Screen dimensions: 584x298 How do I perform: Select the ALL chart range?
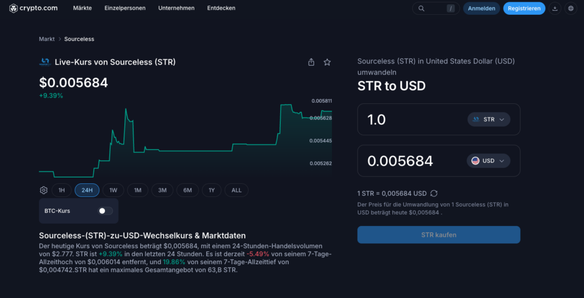237,190
